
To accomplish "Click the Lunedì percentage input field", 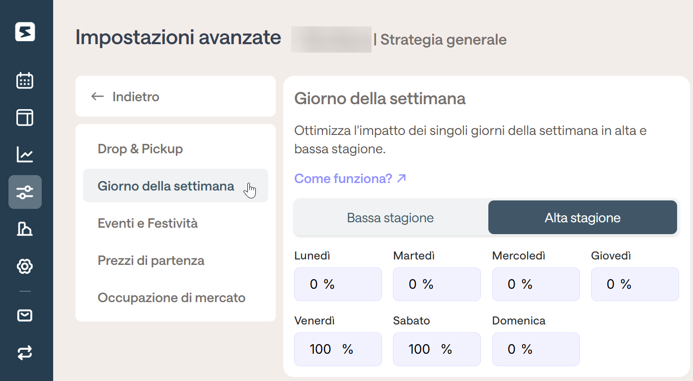I will point(338,284).
